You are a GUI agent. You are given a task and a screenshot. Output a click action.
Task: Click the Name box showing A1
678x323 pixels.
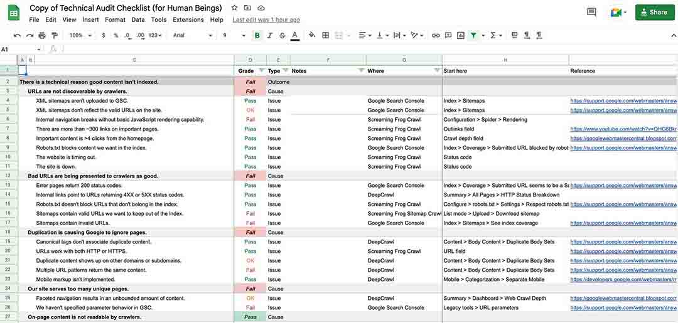pyautogui.click(x=20, y=50)
